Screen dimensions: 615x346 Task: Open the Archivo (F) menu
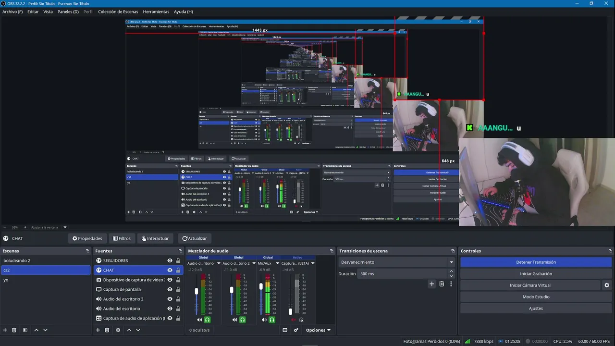click(12, 12)
